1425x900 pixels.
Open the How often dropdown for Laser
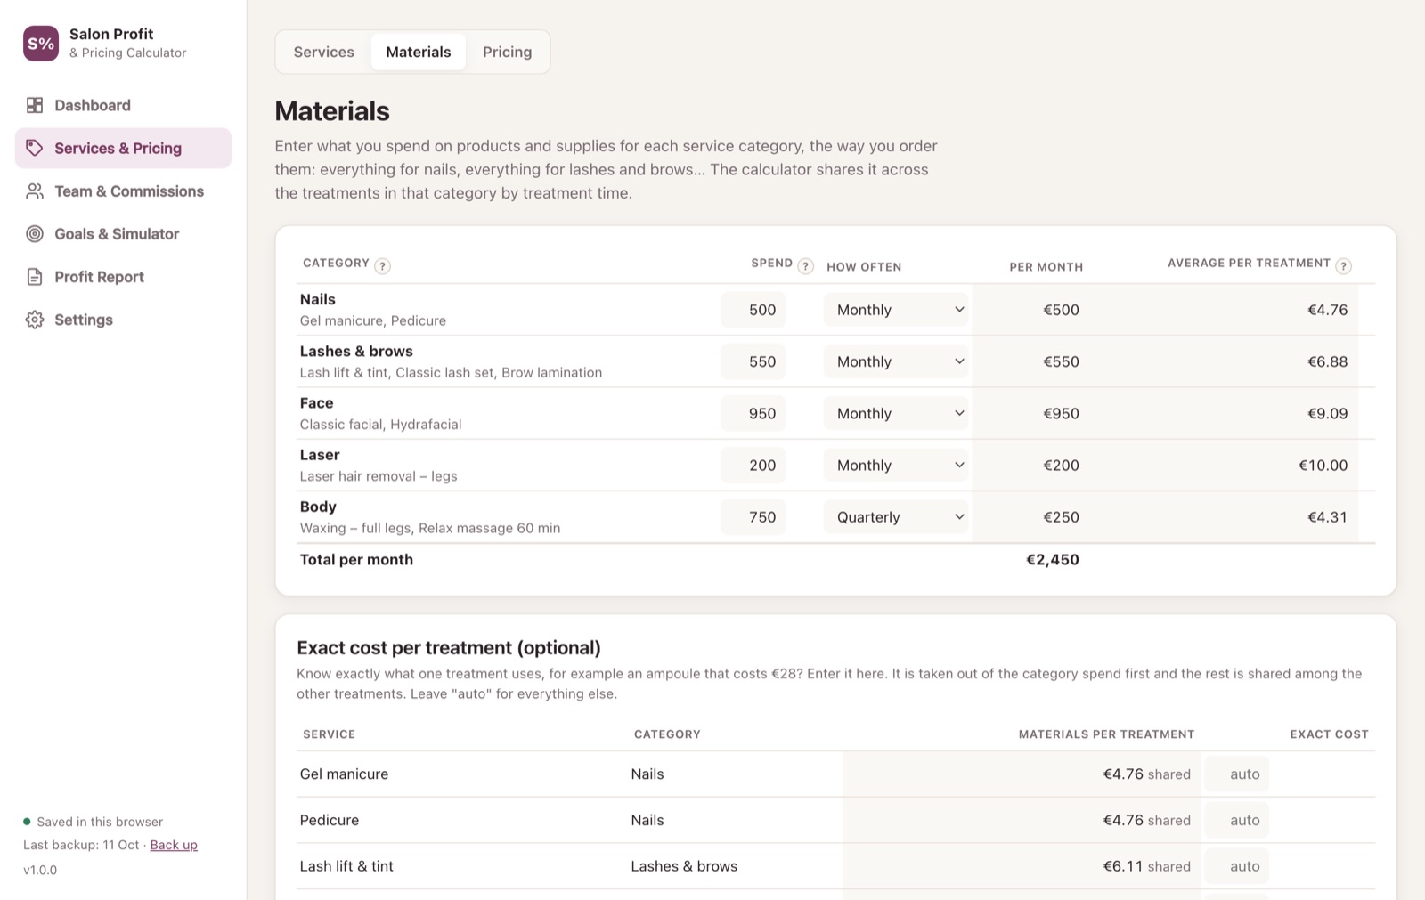(x=896, y=465)
